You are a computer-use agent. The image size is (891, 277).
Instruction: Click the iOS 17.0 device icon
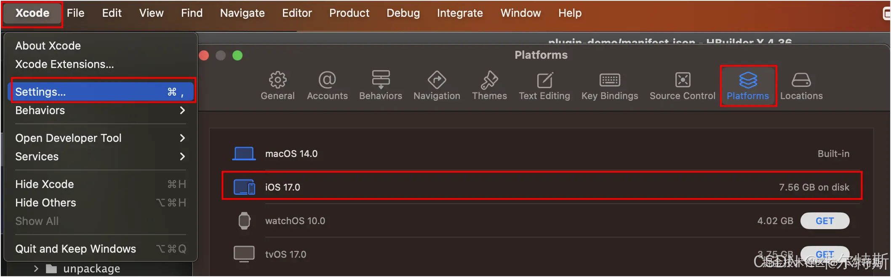click(x=244, y=187)
